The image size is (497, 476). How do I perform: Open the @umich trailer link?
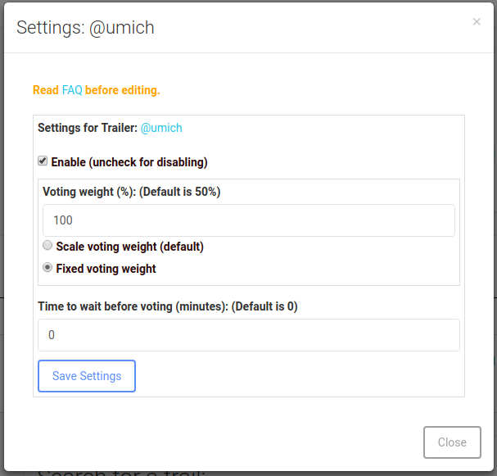(161, 128)
